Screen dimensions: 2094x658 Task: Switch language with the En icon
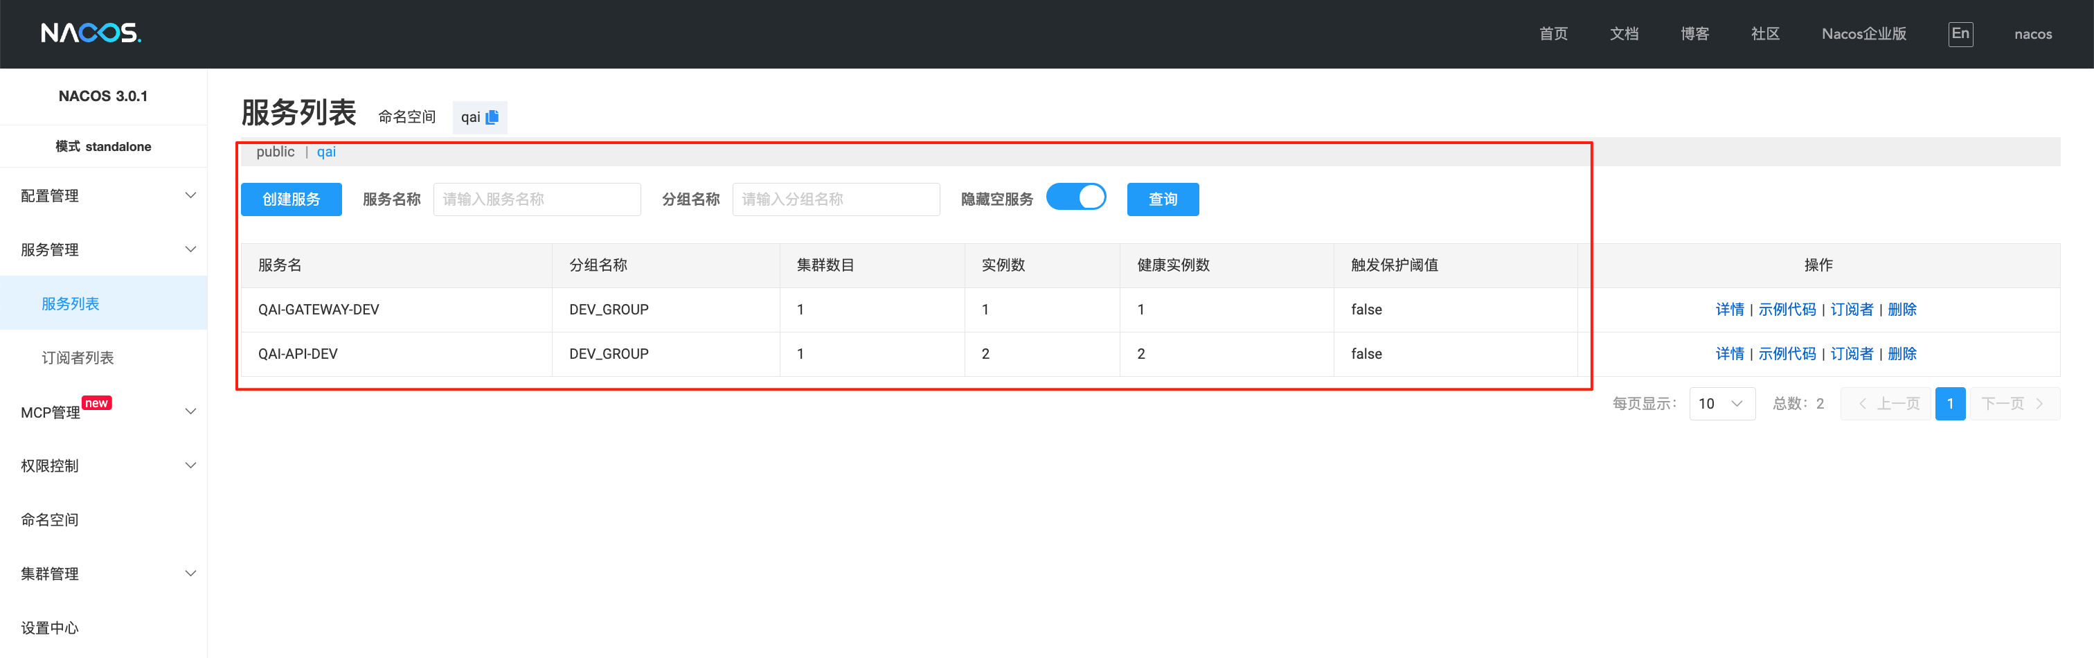[x=1960, y=33]
